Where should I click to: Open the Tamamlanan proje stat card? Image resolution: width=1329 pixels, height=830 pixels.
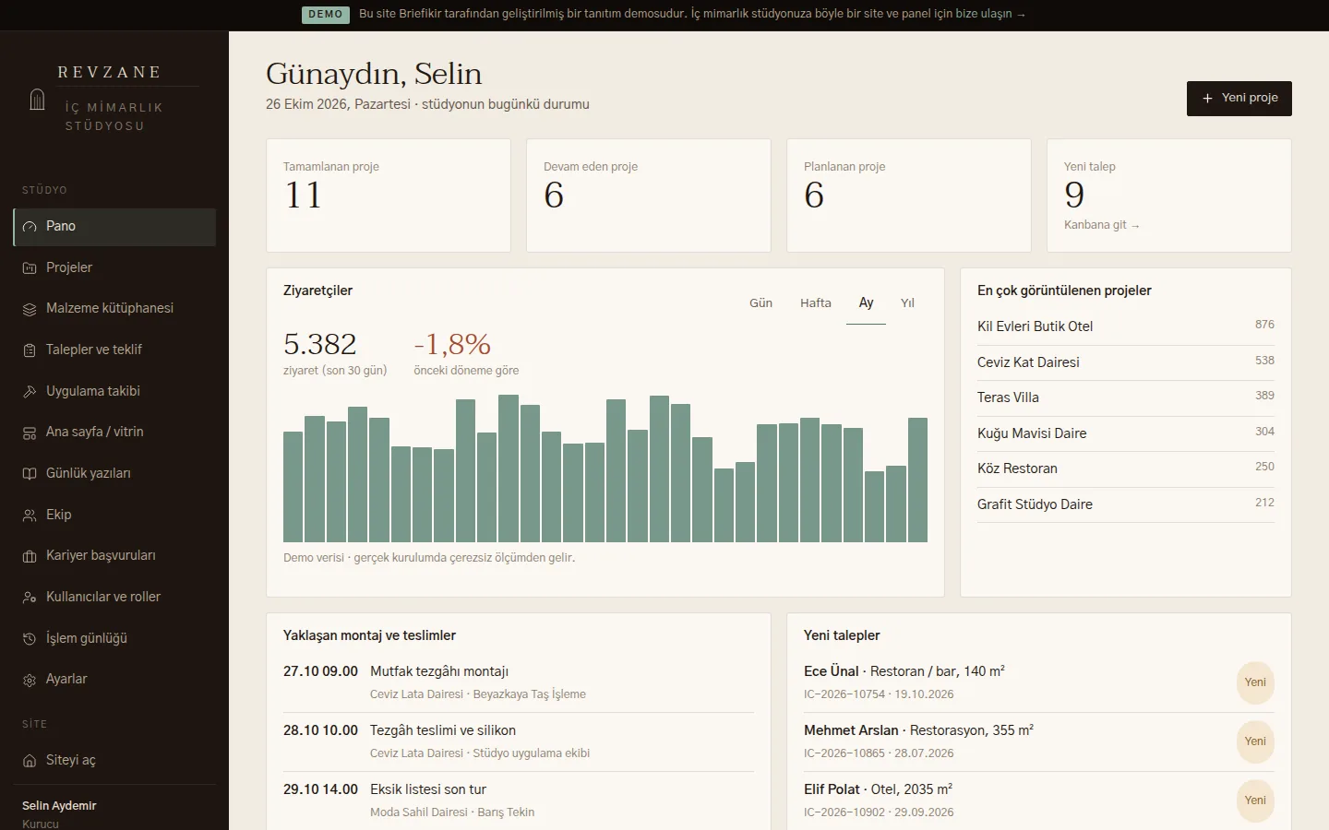[x=389, y=196]
